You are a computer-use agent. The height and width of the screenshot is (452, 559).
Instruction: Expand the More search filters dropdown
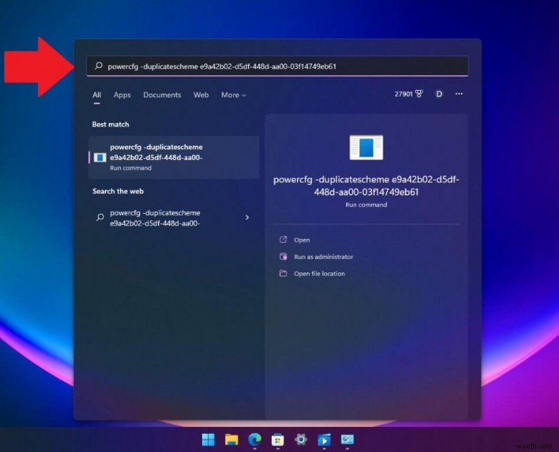(233, 95)
